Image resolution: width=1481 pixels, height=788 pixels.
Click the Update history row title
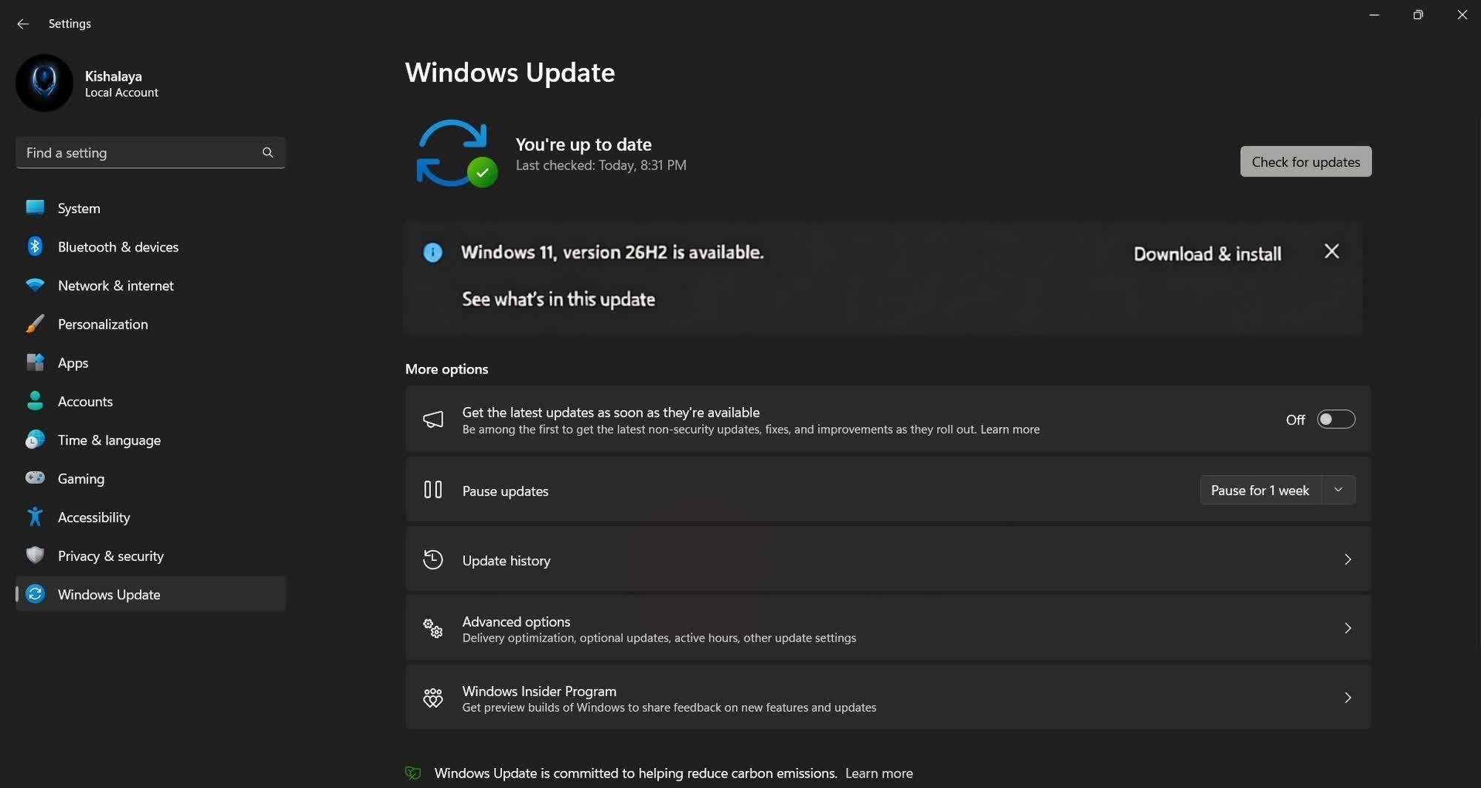click(x=507, y=561)
